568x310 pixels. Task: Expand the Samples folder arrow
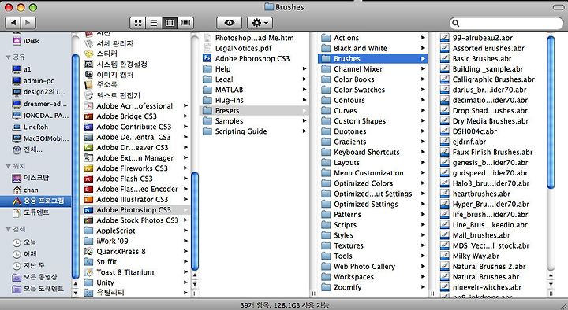305,121
